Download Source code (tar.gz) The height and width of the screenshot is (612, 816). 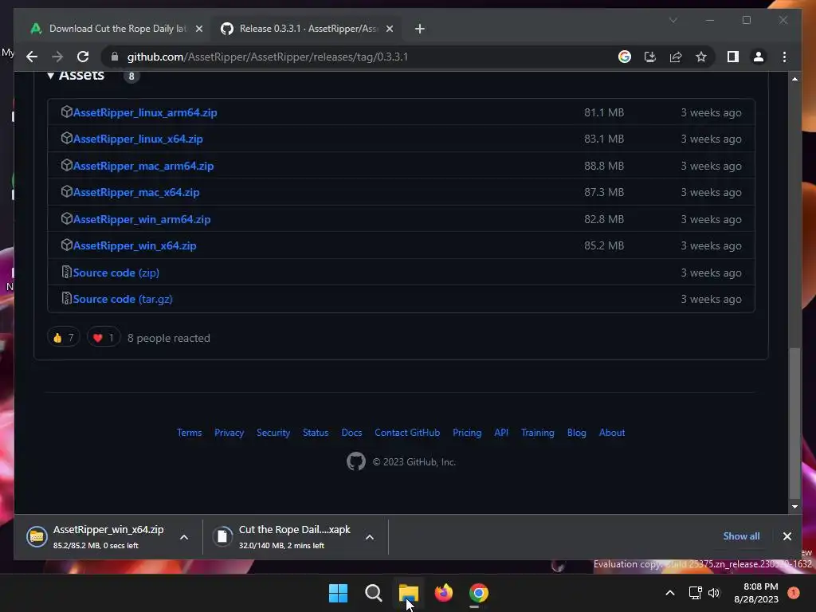click(123, 300)
